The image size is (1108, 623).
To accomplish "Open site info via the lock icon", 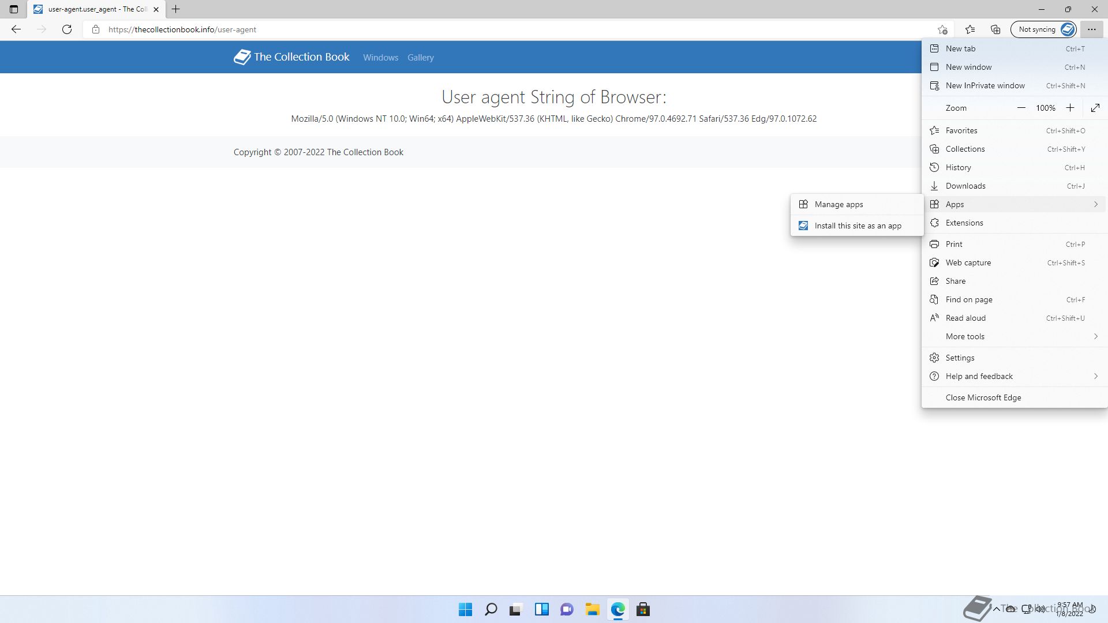I will (96, 29).
